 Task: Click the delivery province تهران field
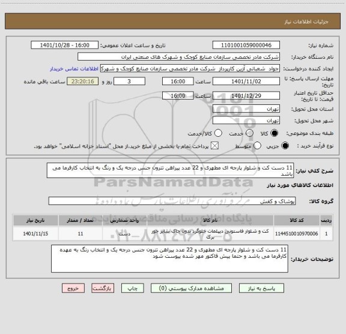click(246, 109)
